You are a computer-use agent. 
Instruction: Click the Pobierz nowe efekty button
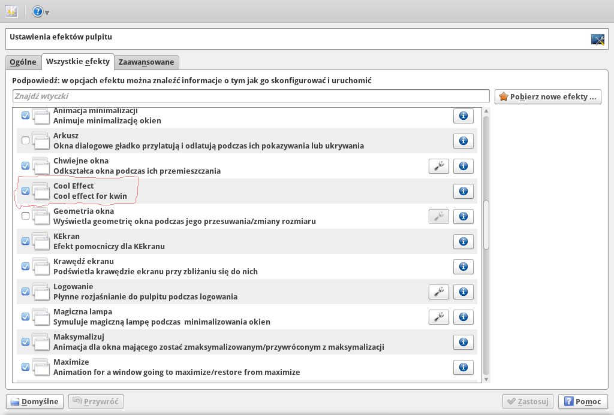pos(548,96)
